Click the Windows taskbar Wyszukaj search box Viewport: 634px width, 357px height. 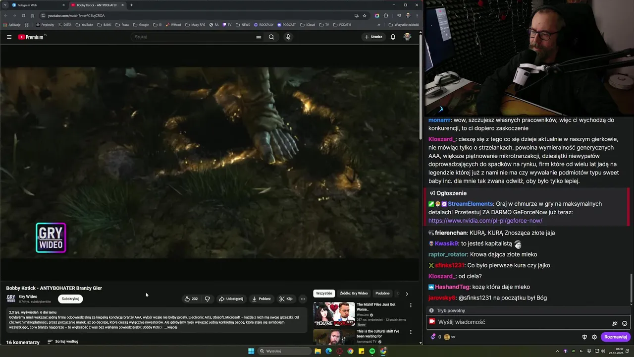point(285,351)
